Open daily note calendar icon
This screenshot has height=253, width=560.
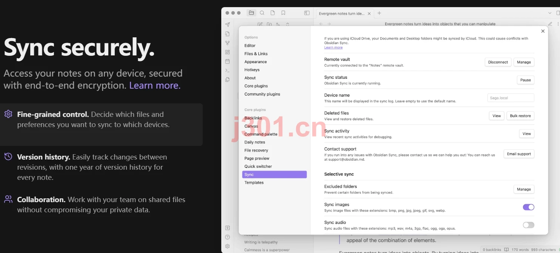[227, 61]
